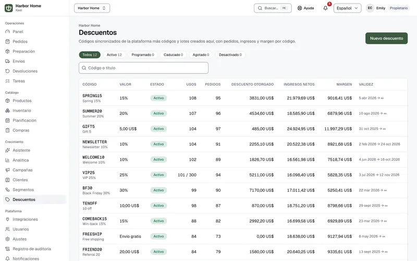Open the BF30 discount code
The width and height of the screenshot is (417, 261).
tap(87, 188)
